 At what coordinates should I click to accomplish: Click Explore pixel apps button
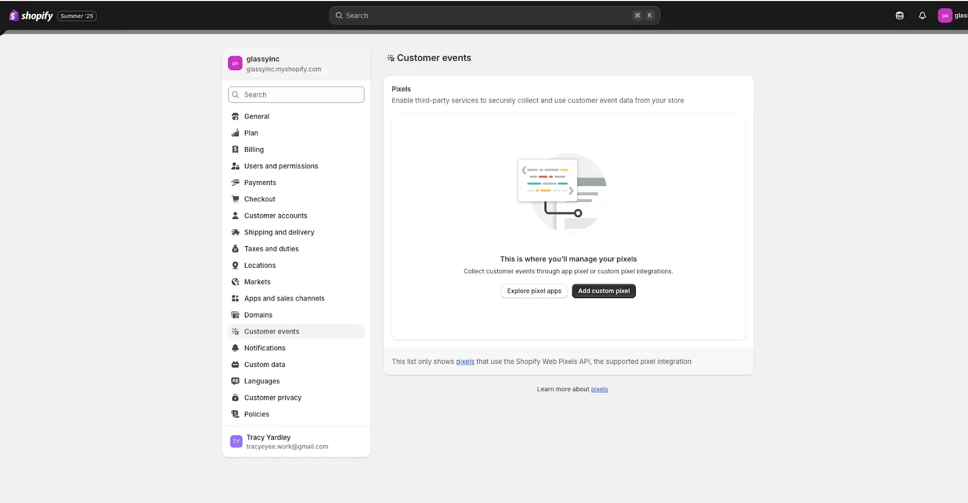(x=534, y=291)
